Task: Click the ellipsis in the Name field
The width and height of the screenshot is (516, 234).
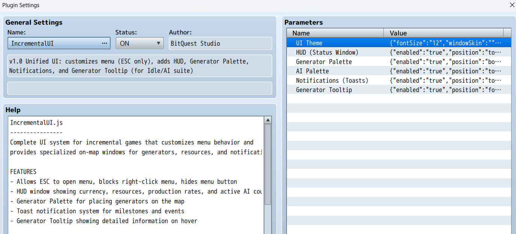Action: [104, 43]
